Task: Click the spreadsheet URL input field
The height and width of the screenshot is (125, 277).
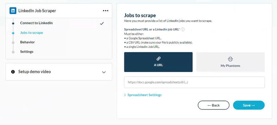Action: [194, 82]
